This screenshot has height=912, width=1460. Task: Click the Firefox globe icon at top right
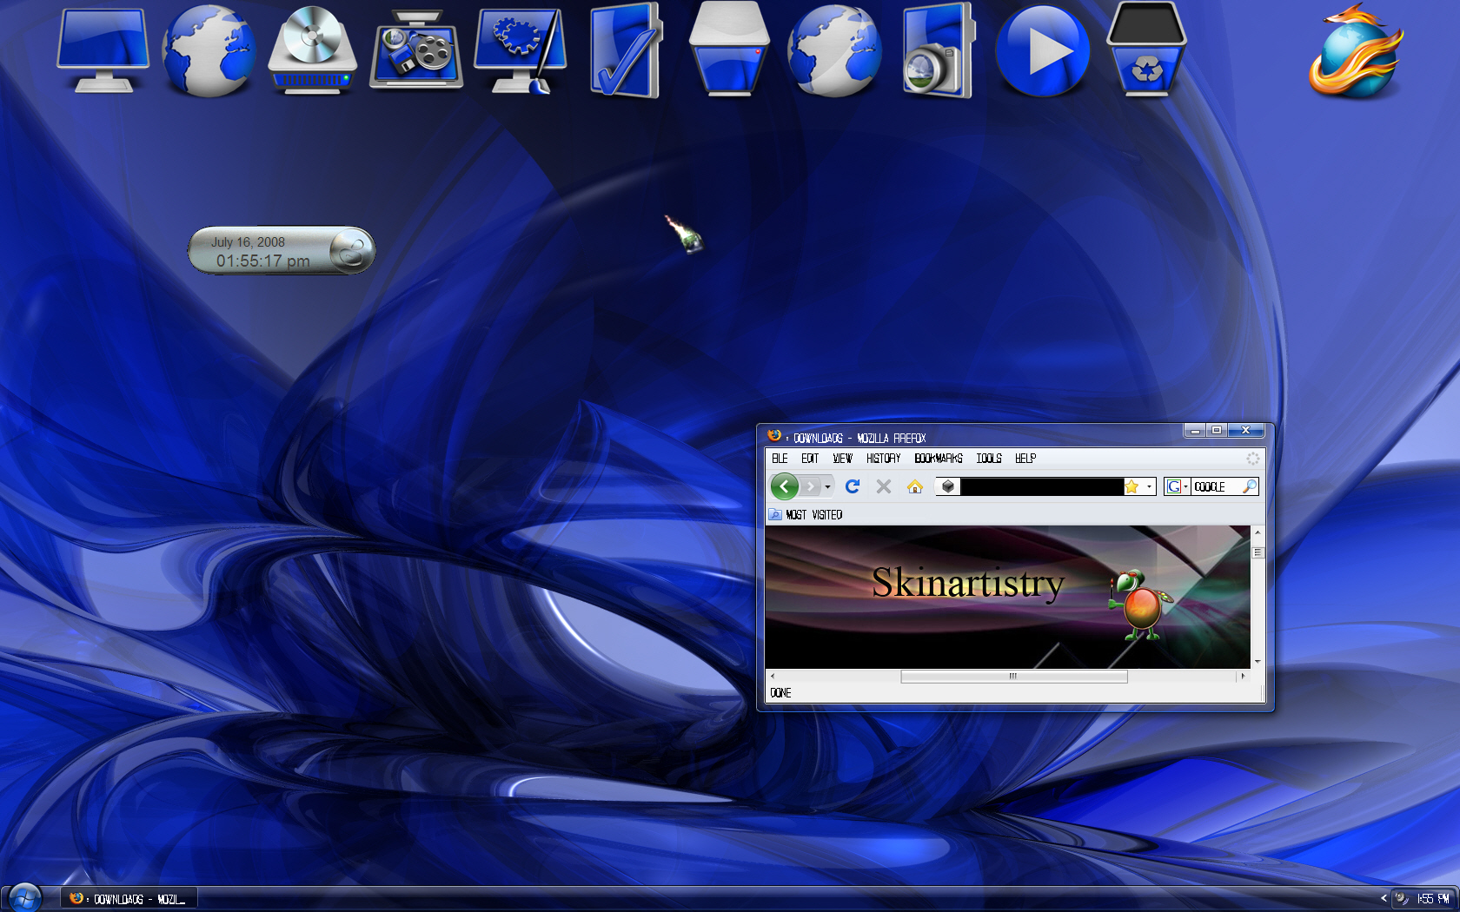(1355, 52)
